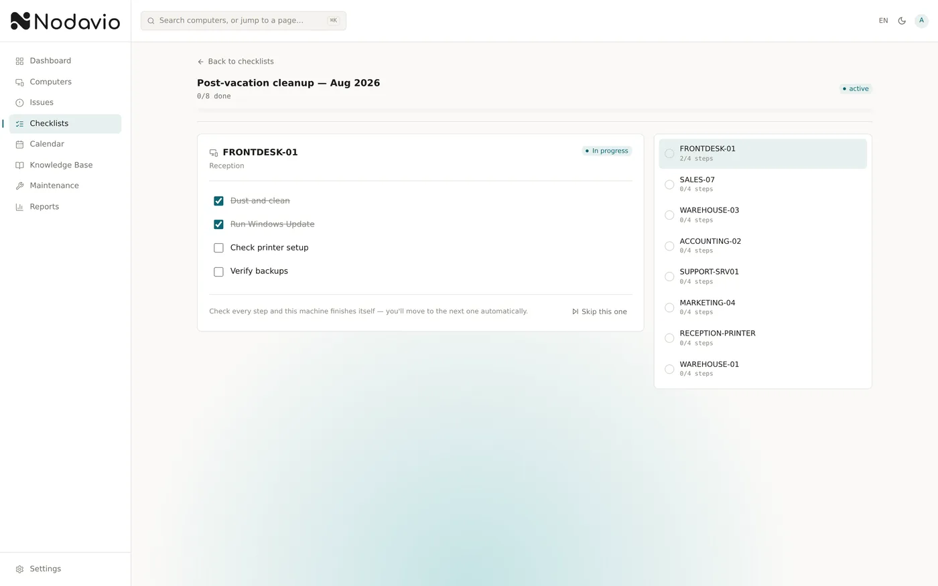
Task: Click the Reports bar chart icon
Action: click(x=19, y=207)
